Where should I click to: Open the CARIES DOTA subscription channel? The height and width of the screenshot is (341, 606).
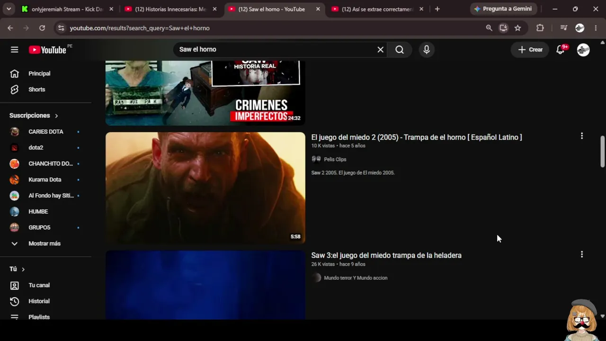coord(46,132)
